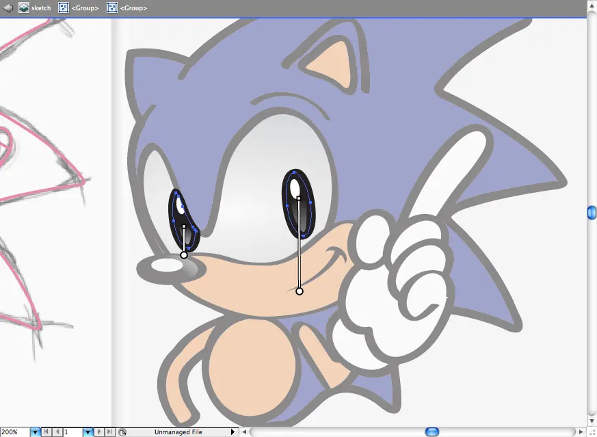Open the artboard number dropdown
Image resolution: width=597 pixels, height=437 pixels.
(x=88, y=432)
